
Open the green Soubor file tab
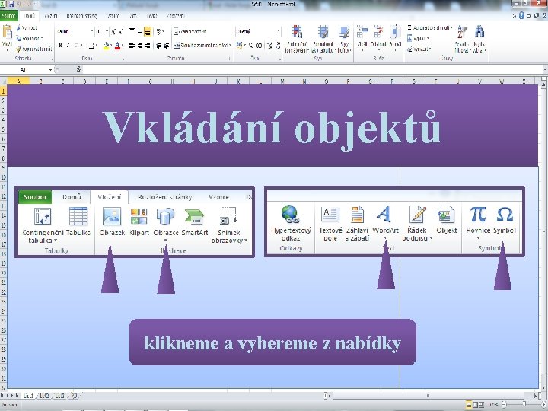point(8,16)
